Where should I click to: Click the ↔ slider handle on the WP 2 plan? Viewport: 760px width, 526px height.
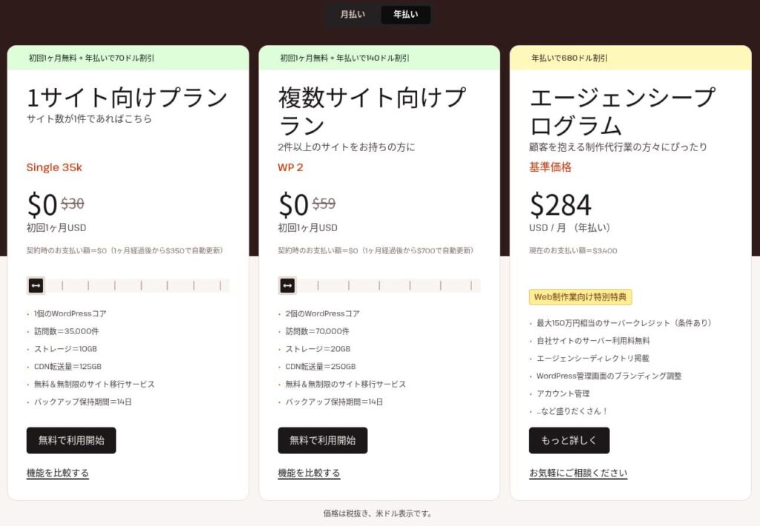point(287,285)
